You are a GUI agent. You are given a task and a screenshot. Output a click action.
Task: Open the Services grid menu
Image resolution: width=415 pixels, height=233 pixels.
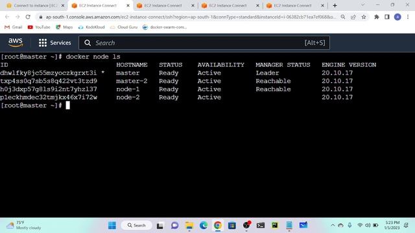point(54,43)
